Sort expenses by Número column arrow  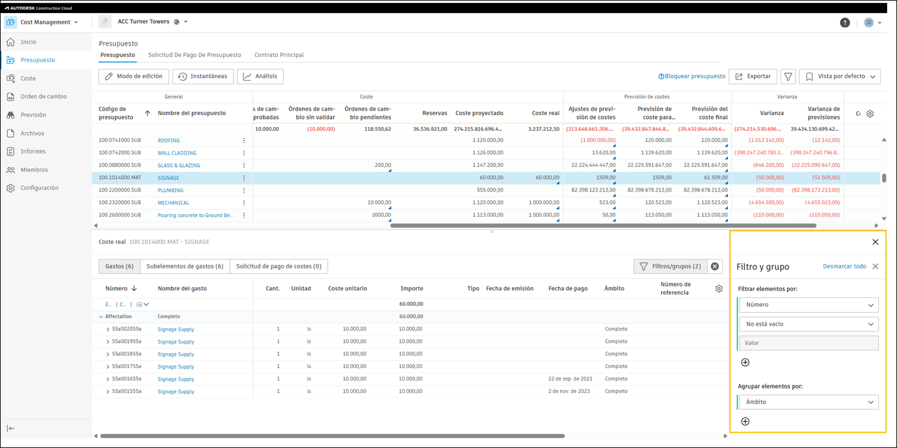click(x=134, y=288)
